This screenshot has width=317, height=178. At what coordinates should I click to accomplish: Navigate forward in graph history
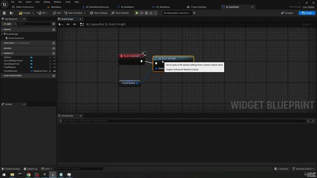click(74, 24)
